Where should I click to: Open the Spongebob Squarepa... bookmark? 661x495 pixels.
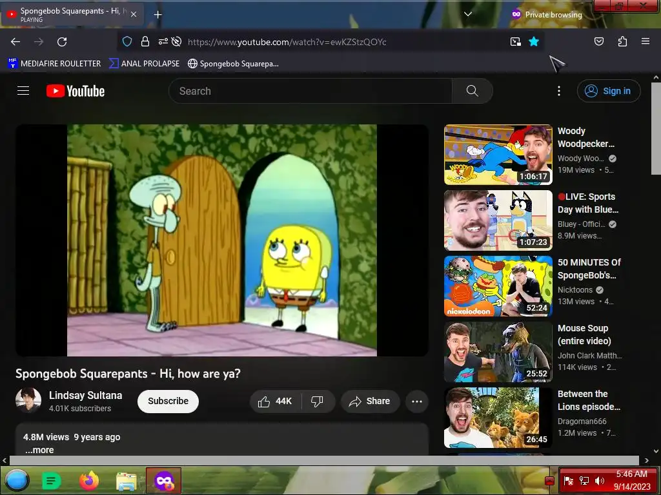point(233,64)
